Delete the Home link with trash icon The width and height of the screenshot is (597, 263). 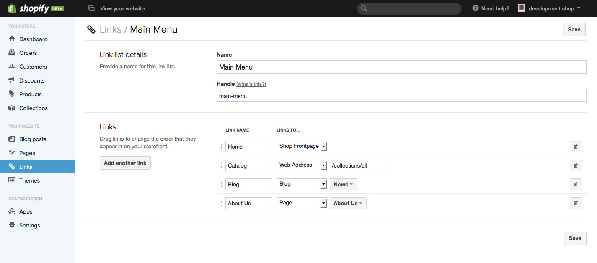(x=576, y=147)
